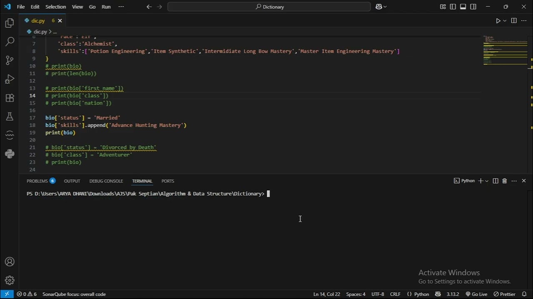Start Go Live server
Image resolution: width=533 pixels, height=299 pixels.
click(x=476, y=294)
